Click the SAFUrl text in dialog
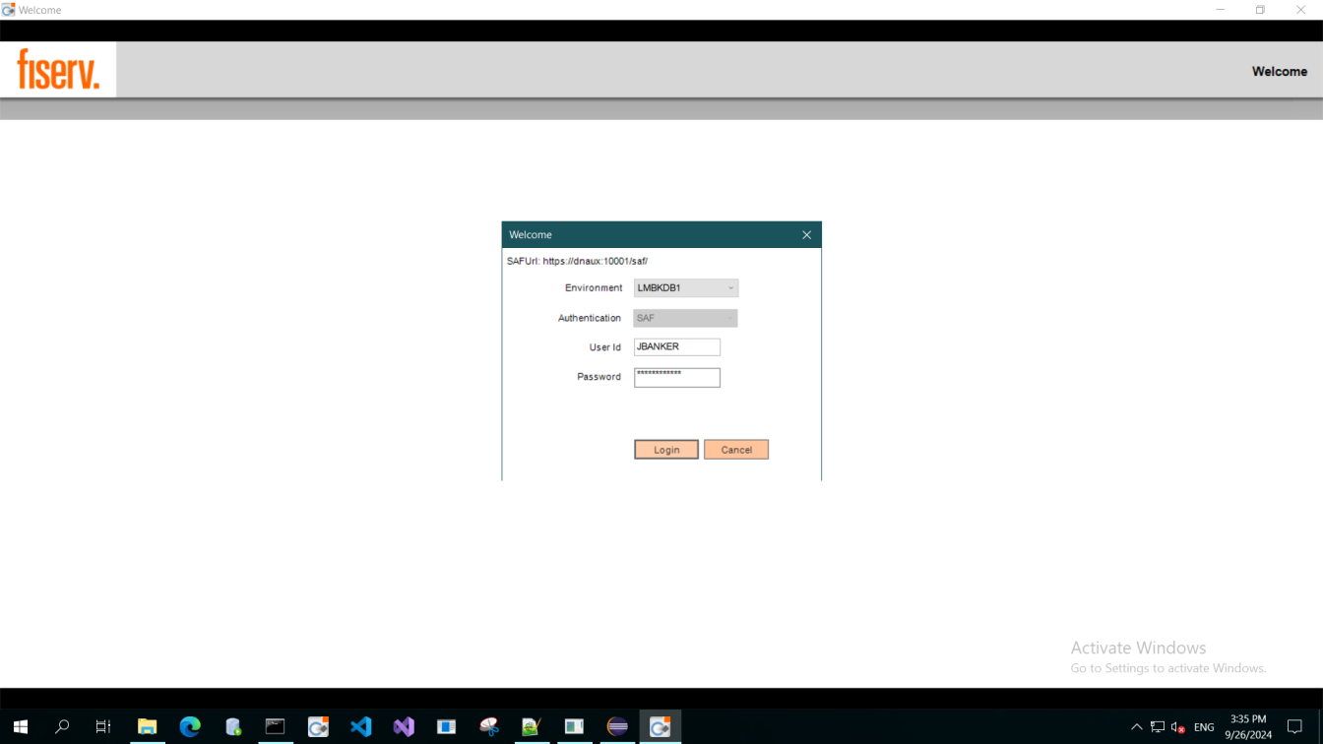This screenshot has height=744, width=1323. (x=577, y=262)
